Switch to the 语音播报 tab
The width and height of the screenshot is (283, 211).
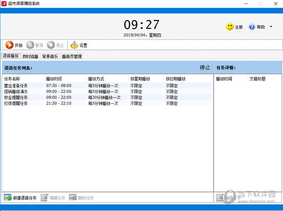[11, 56]
